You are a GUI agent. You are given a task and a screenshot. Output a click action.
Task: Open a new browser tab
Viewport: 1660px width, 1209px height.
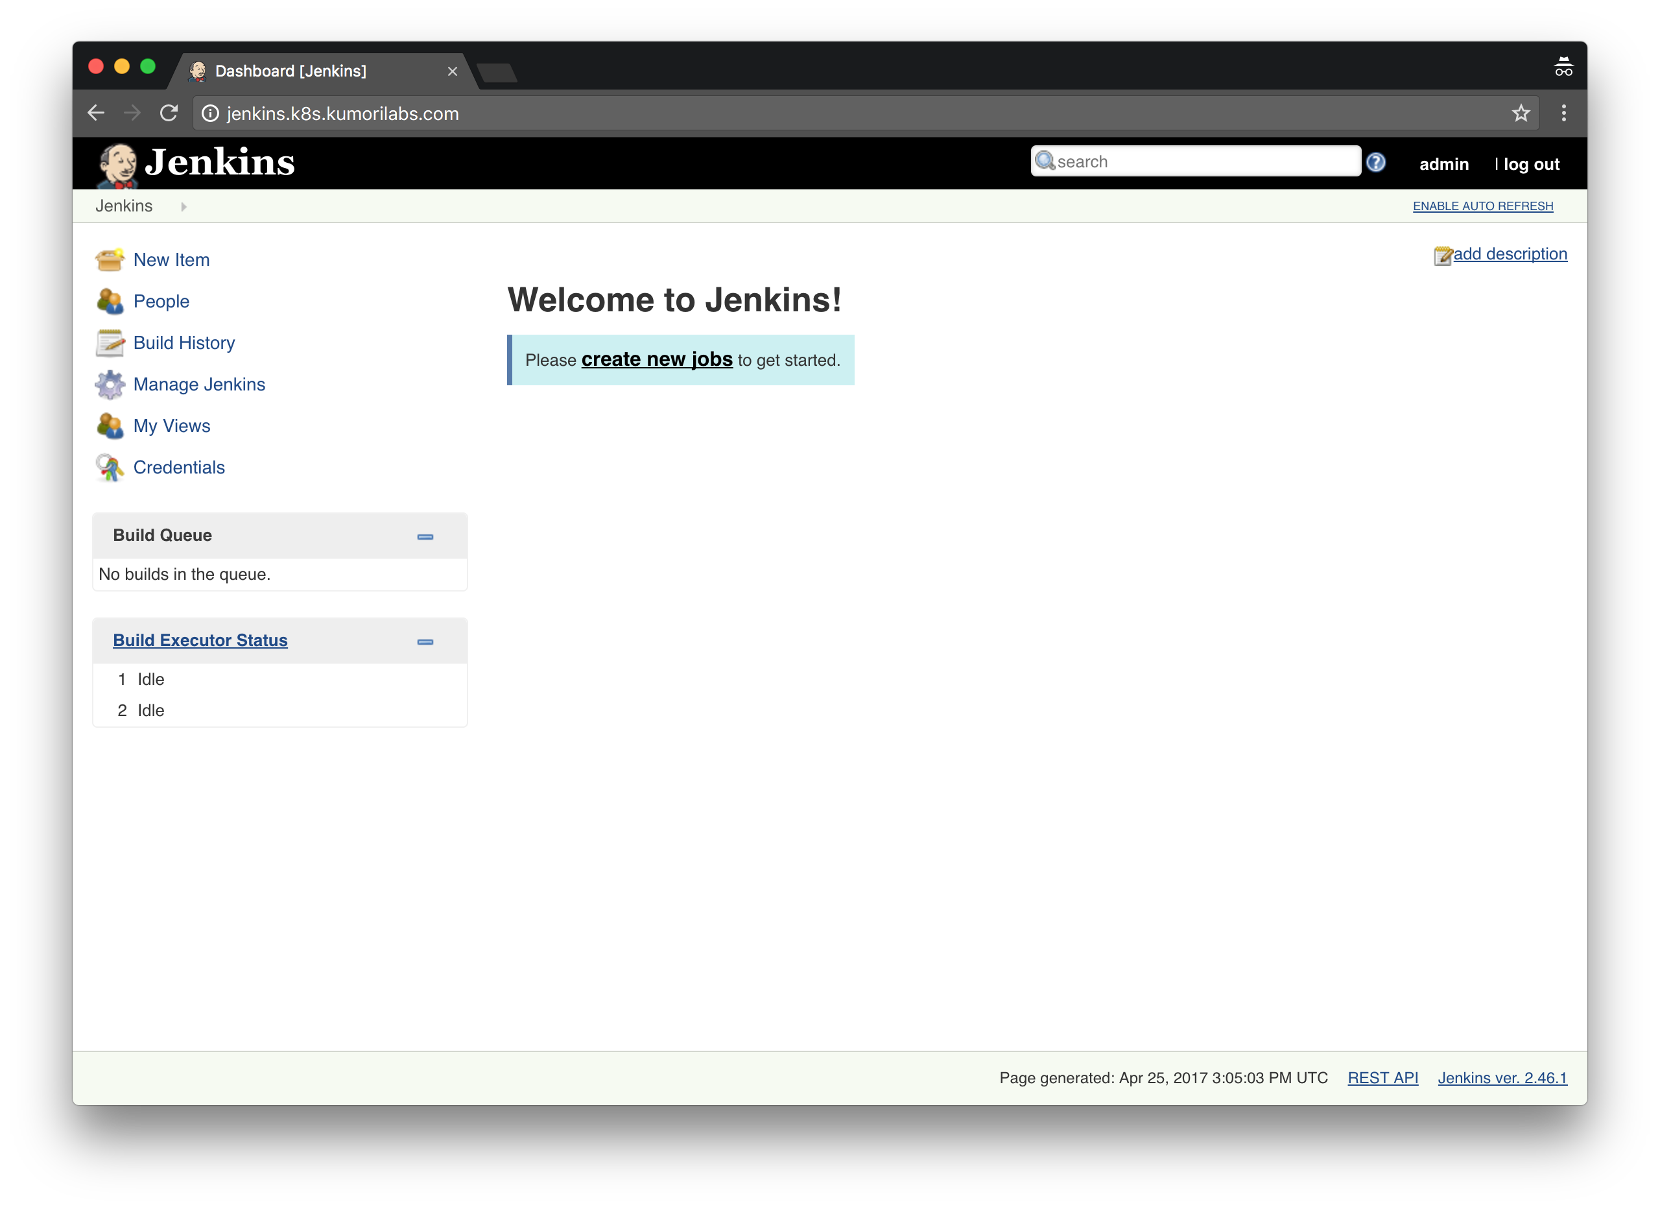click(x=497, y=73)
